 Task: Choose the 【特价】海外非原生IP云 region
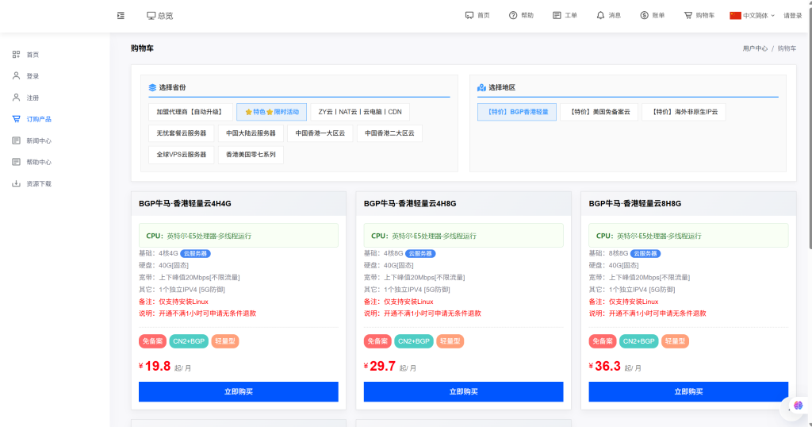pos(684,112)
